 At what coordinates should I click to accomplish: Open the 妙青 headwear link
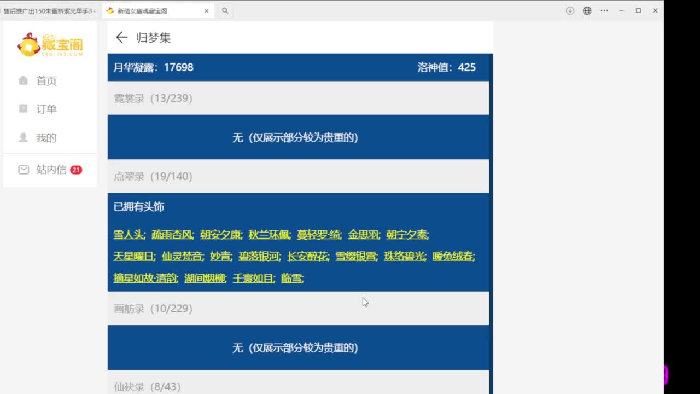pos(220,256)
